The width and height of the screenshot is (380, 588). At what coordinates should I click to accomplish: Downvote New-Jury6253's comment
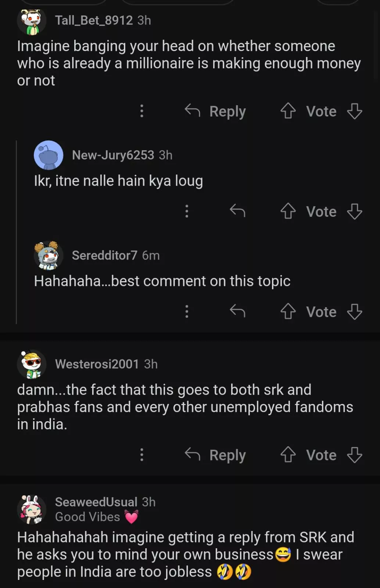click(x=355, y=211)
